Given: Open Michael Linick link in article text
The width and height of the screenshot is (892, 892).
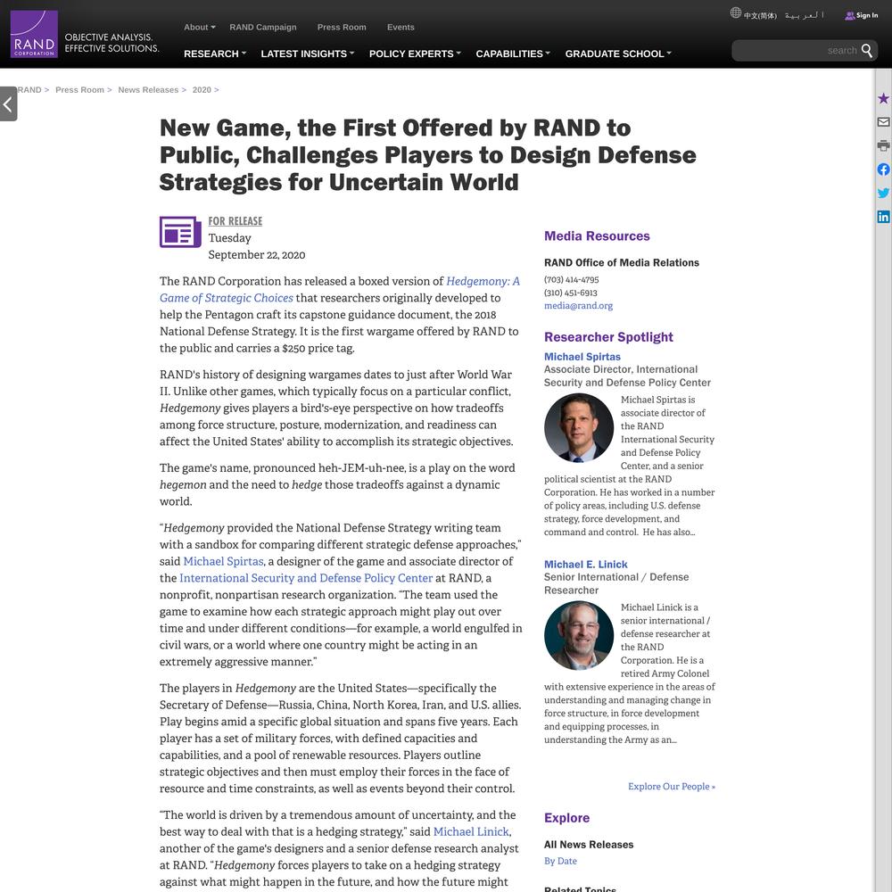Looking at the screenshot, I should click(471, 831).
